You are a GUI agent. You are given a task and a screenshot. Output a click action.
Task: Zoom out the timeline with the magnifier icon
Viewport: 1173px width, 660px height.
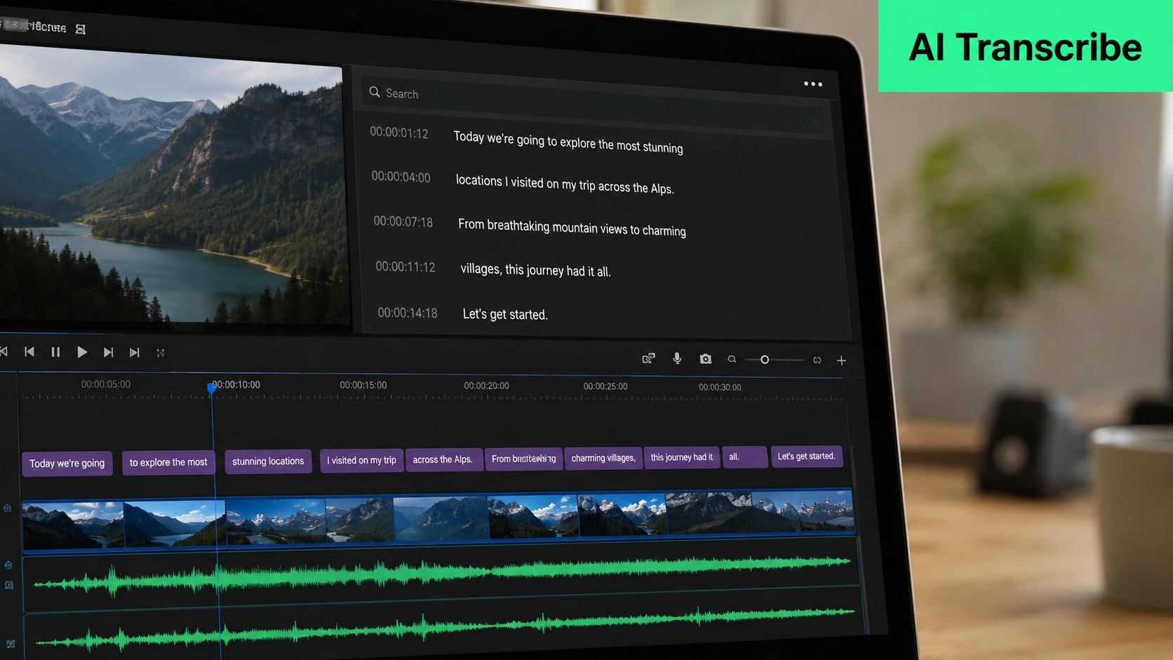click(x=732, y=359)
